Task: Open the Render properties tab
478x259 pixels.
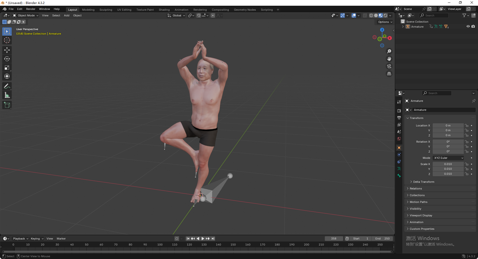Action: tap(399, 111)
